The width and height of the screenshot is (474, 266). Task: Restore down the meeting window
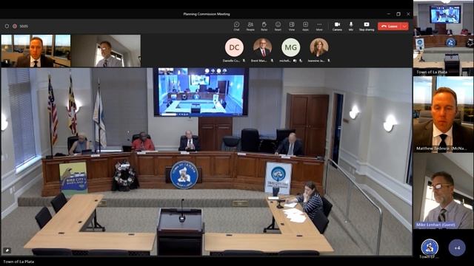coord(398,14)
